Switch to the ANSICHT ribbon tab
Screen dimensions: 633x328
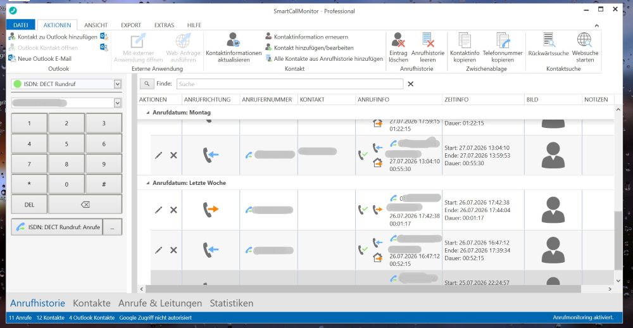pyautogui.click(x=96, y=25)
